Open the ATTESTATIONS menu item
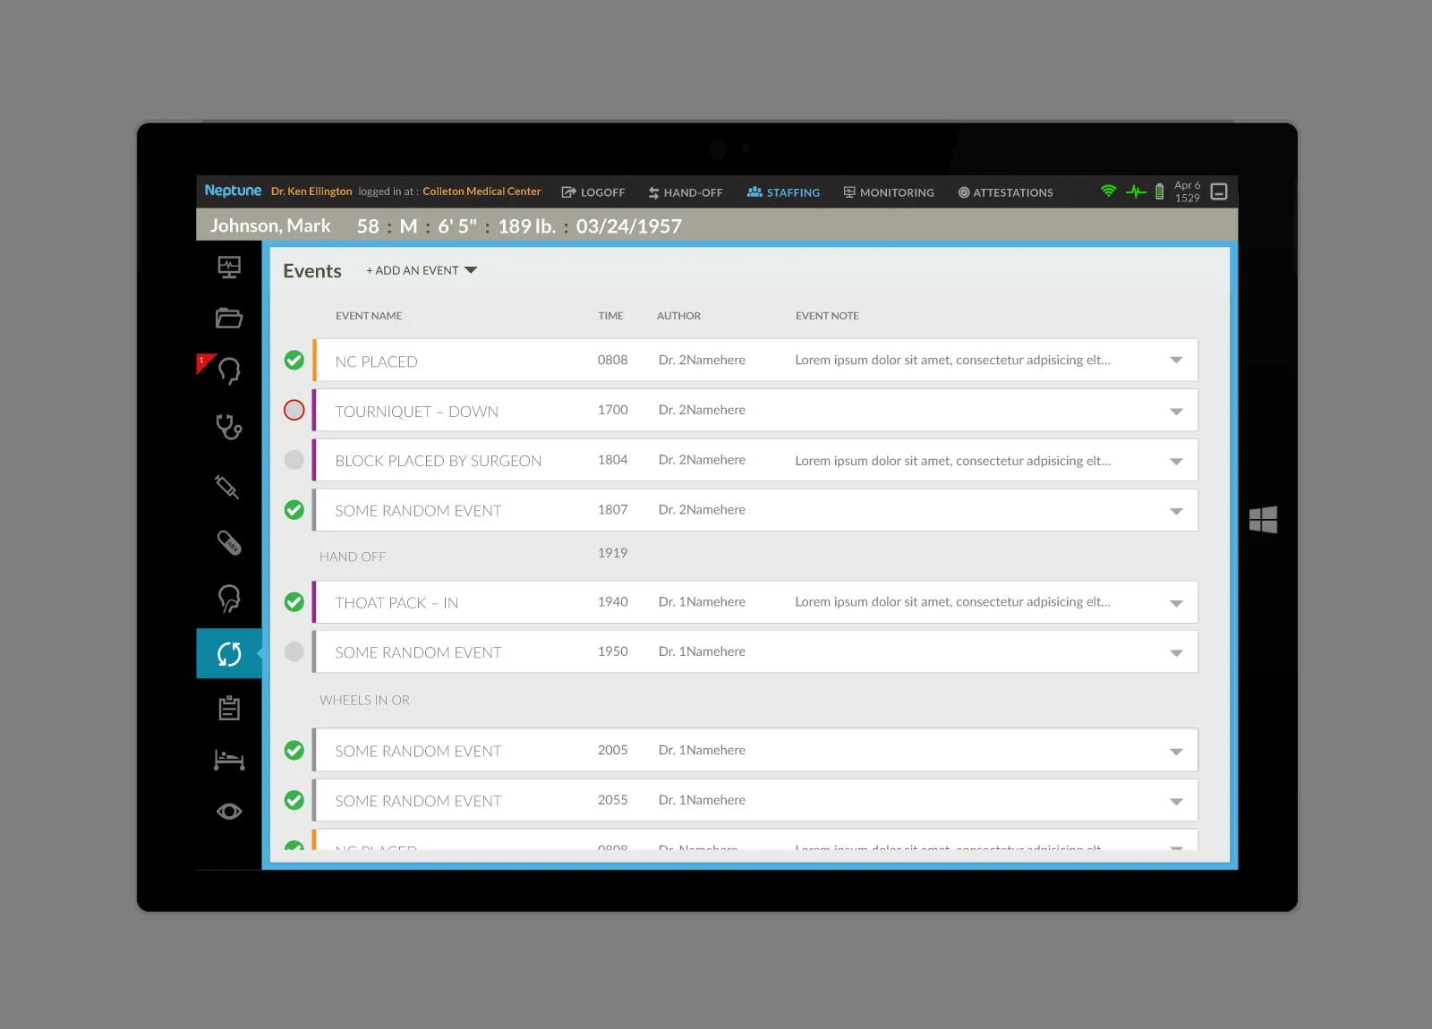The image size is (1432, 1029). (1005, 192)
